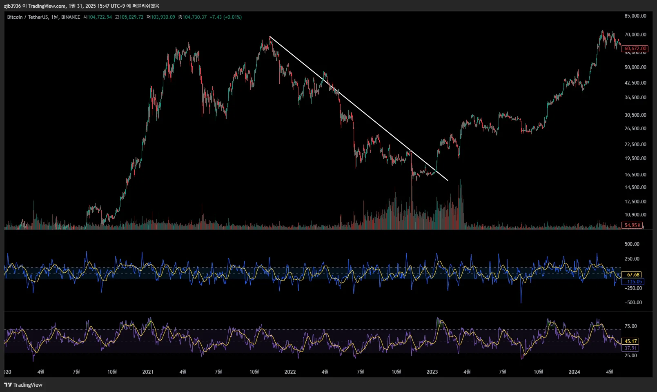Select the yellow -67.68 indicator value label
The height and width of the screenshot is (392, 657).
coord(631,275)
